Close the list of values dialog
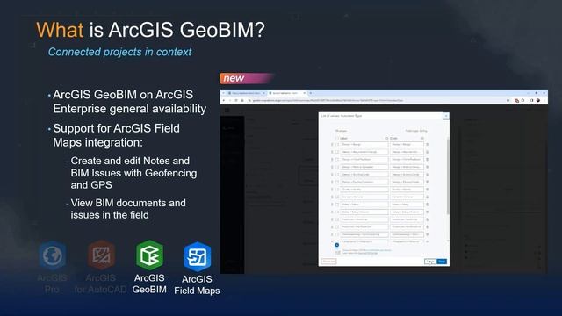Viewport: 562px width, 316px height. 445,116
